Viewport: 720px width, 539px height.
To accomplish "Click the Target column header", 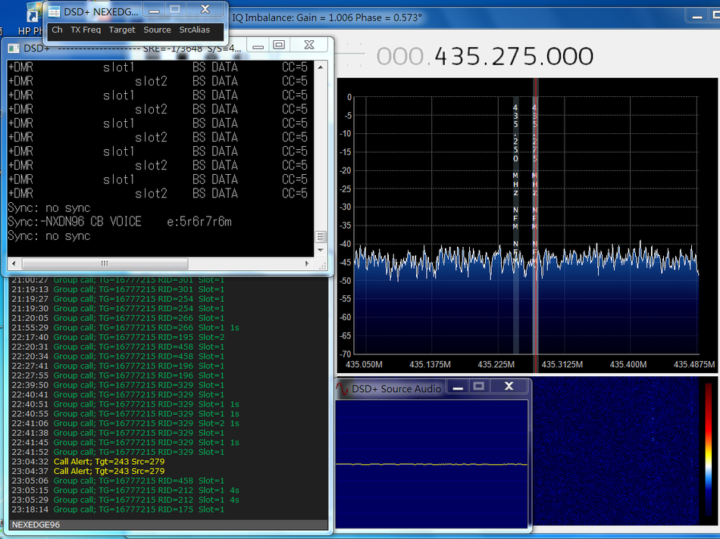I will click(x=122, y=30).
